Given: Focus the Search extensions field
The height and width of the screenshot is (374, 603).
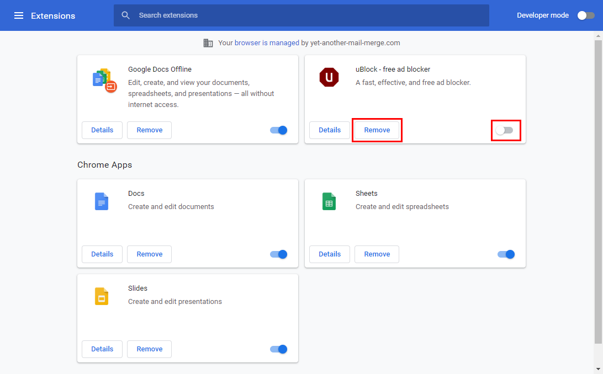Looking at the screenshot, I should pos(309,15).
